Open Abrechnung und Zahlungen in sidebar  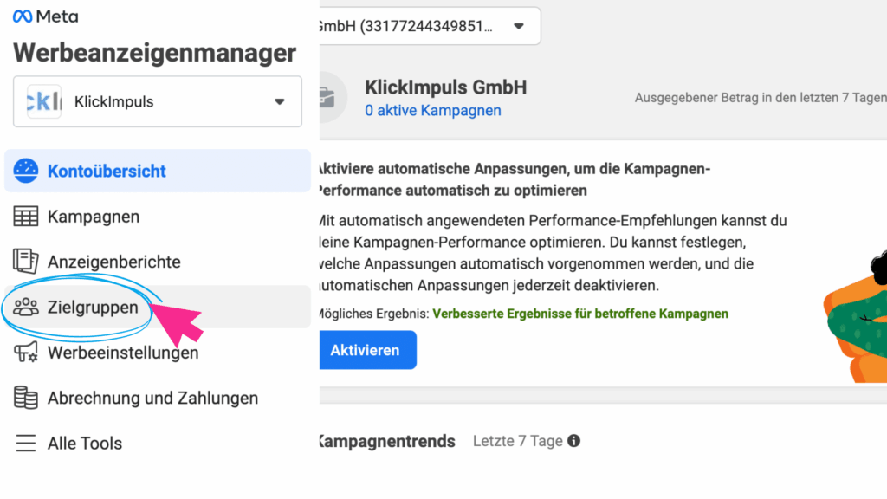[152, 399]
